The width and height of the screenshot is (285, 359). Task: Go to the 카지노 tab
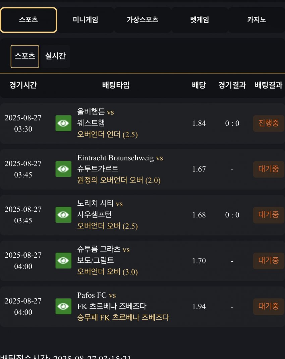click(x=256, y=20)
